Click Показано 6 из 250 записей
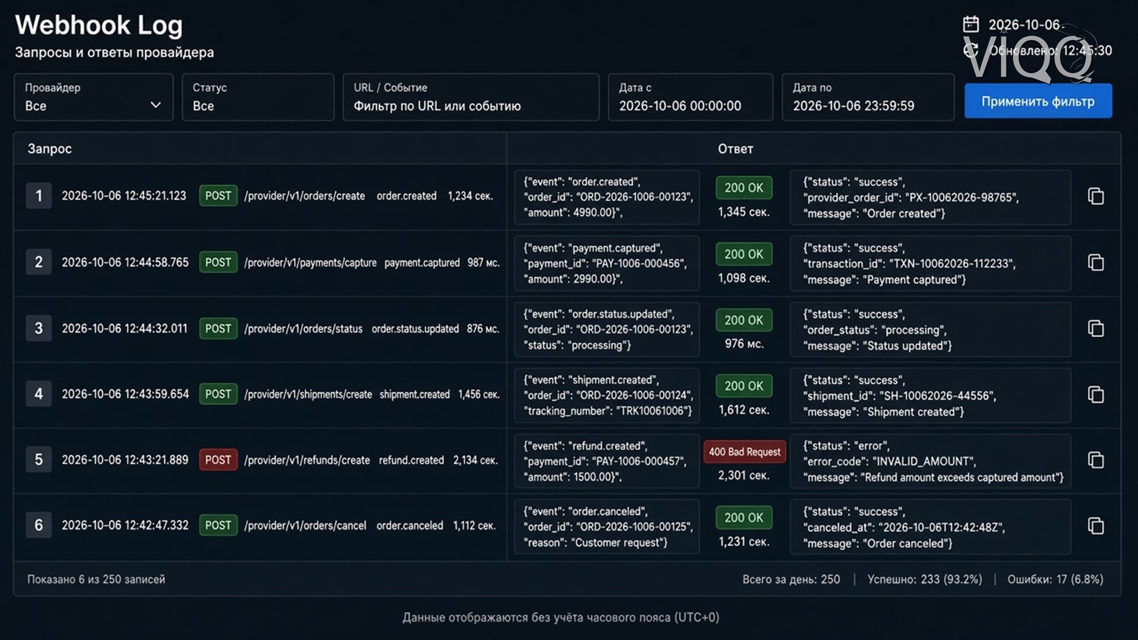The image size is (1138, 640). pos(96,579)
